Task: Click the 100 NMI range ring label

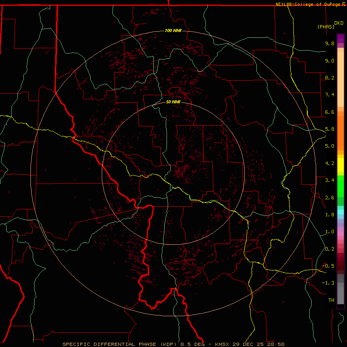Action: coord(173,30)
